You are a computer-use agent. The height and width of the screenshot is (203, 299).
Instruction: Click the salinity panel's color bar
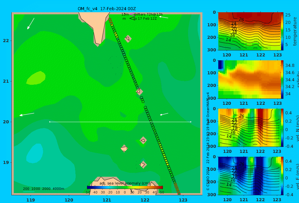pyautogui.click(x=282, y=79)
